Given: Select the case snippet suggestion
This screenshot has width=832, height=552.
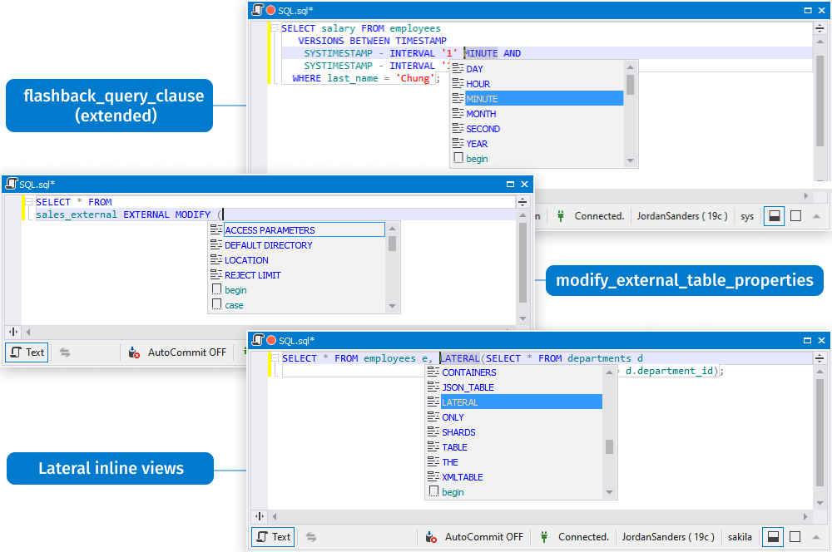Looking at the screenshot, I should [297, 305].
